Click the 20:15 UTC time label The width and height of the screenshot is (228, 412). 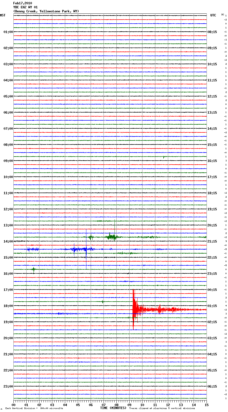coord(212,225)
